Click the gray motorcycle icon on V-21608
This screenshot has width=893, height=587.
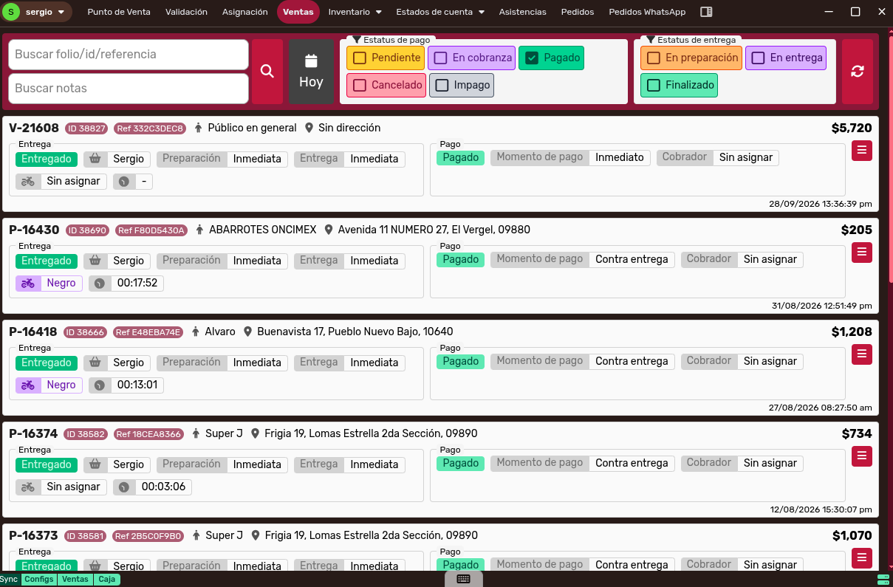(28, 182)
